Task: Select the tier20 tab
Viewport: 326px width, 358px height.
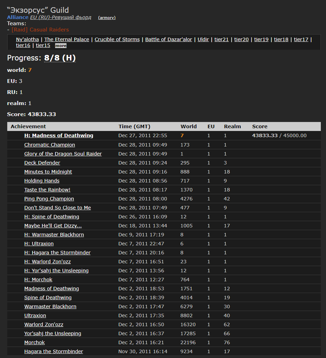Action: [242, 39]
